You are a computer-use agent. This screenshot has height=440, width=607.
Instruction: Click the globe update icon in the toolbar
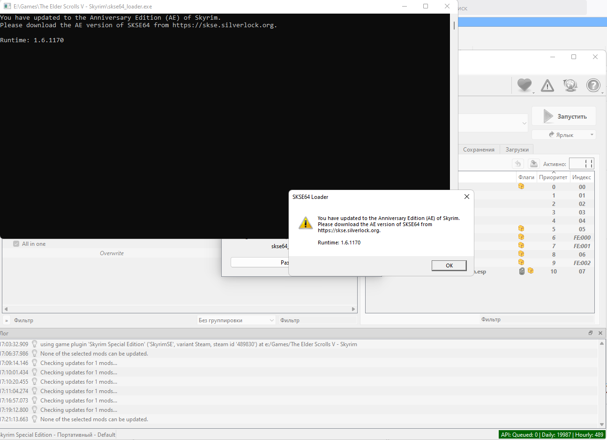point(570,85)
